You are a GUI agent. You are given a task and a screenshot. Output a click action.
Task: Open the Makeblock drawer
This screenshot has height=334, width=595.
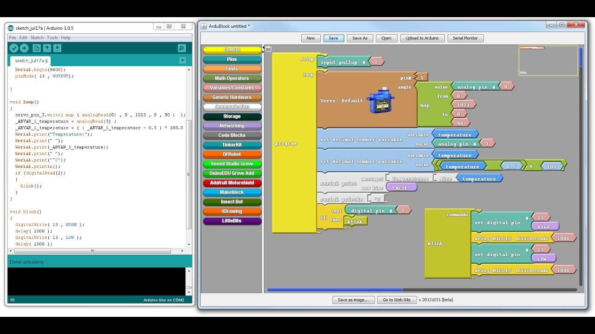click(x=232, y=193)
